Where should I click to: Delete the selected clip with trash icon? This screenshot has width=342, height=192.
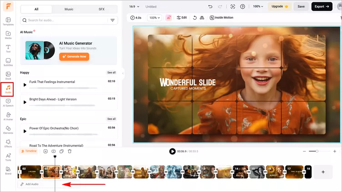(70, 151)
